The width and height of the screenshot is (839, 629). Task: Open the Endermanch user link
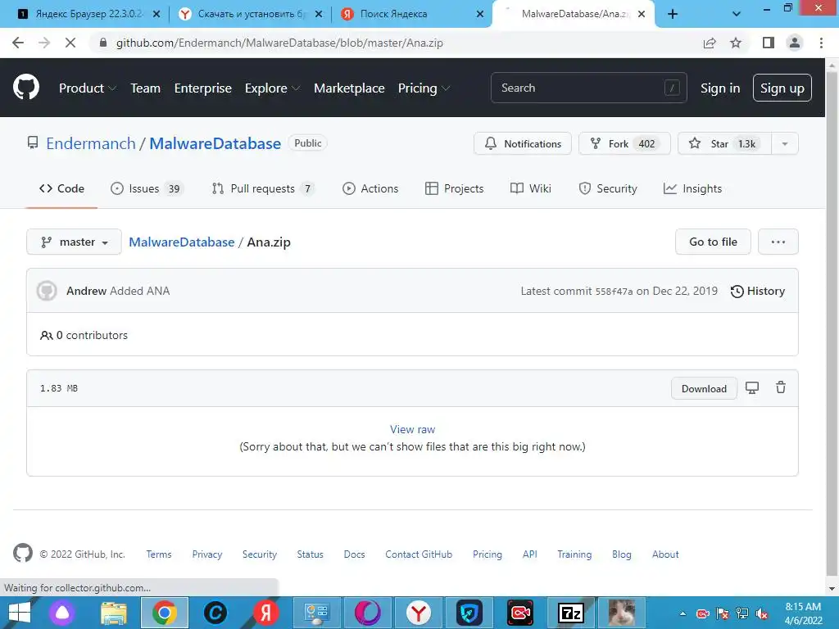pos(91,143)
